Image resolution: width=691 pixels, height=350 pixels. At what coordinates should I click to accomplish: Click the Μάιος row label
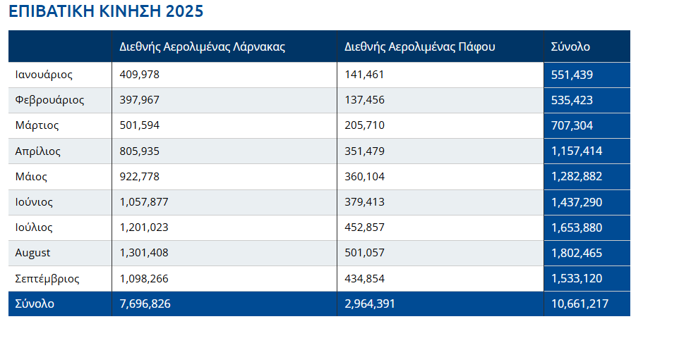click(x=31, y=176)
